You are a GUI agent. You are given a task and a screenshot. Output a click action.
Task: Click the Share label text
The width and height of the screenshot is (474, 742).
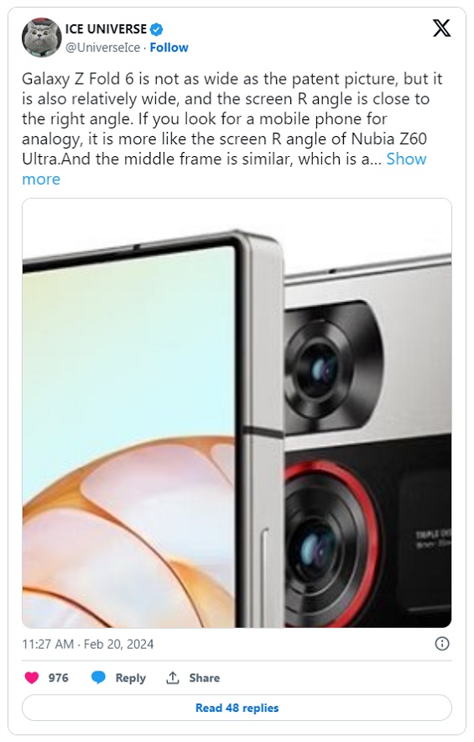[x=205, y=677]
